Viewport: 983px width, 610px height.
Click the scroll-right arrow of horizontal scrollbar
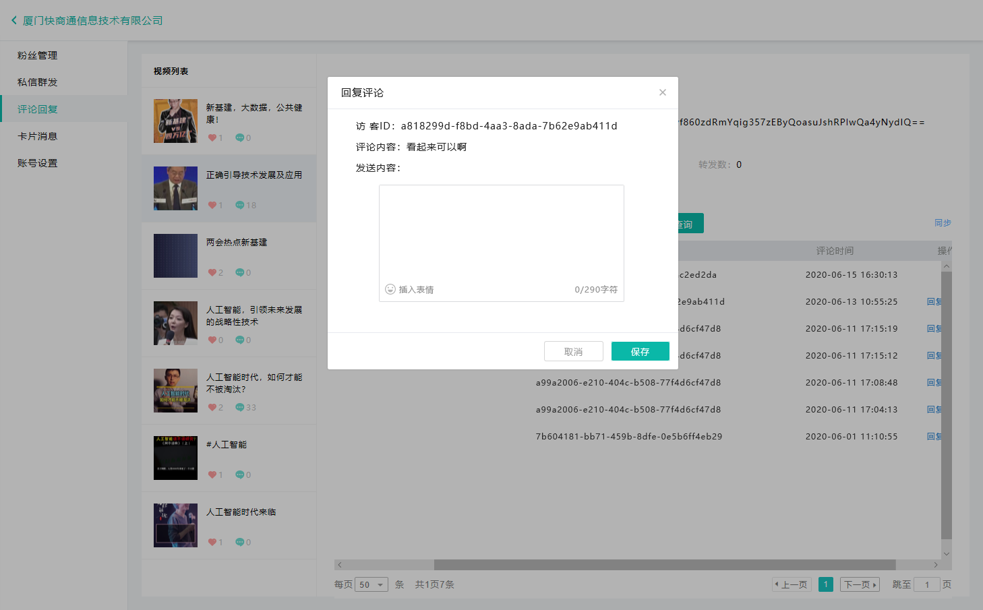[935, 565]
